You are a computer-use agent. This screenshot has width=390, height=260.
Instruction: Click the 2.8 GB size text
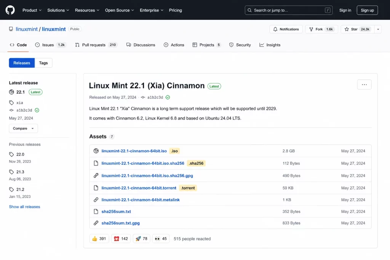click(x=289, y=151)
